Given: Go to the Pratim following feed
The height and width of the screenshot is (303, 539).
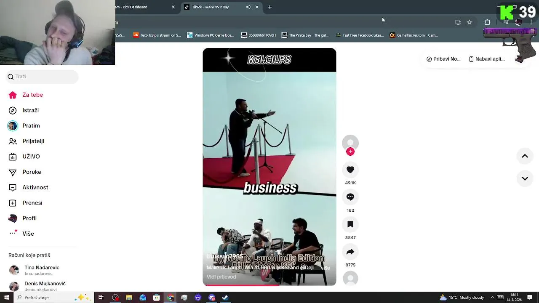Looking at the screenshot, I should pos(24,126).
